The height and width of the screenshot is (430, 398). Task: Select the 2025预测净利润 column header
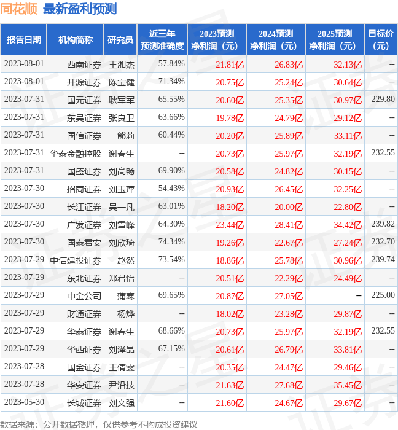point(335,39)
